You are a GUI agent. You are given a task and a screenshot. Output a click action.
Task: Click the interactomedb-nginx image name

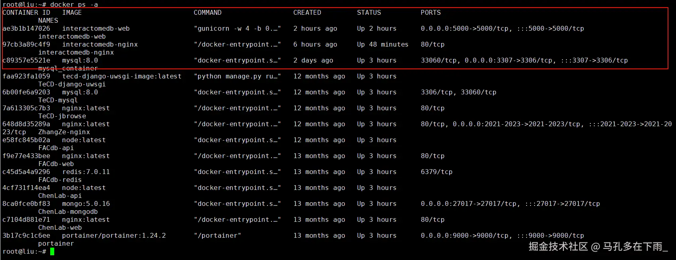(100, 45)
